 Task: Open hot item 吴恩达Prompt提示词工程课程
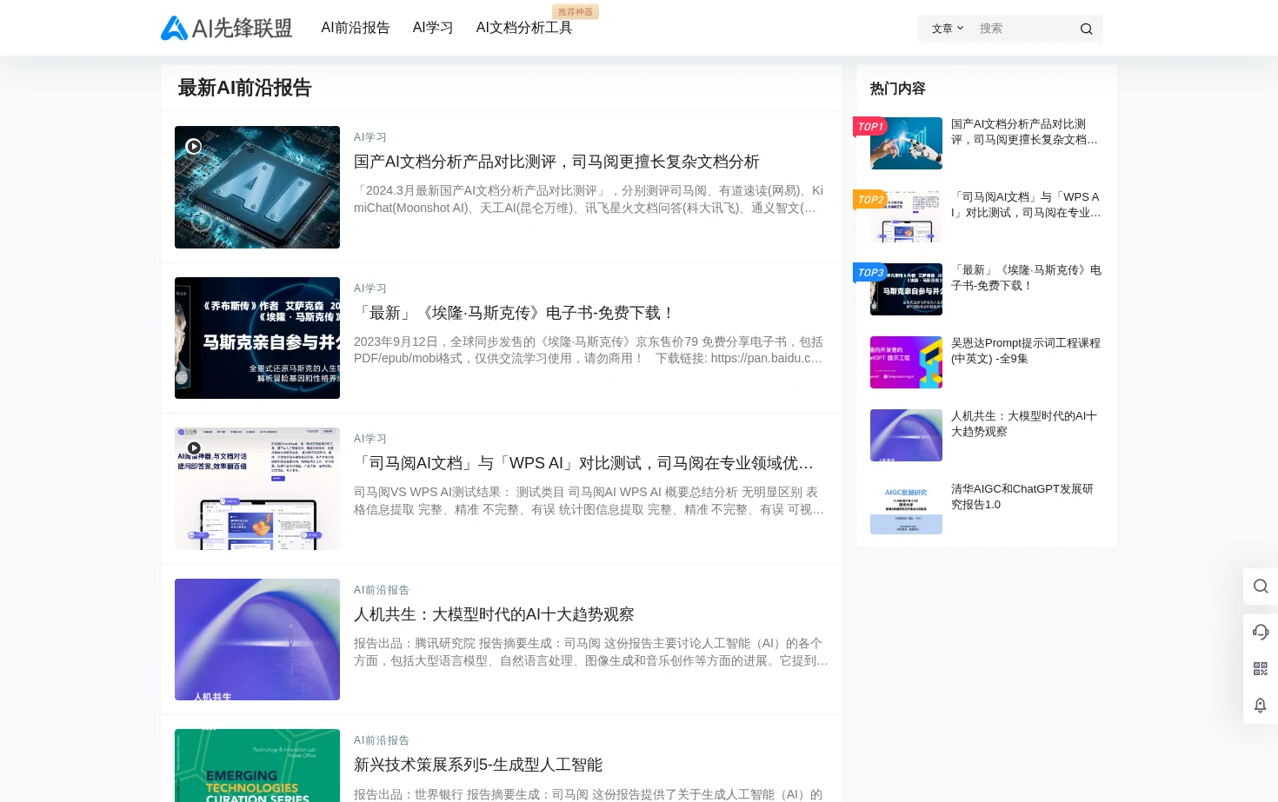tap(1026, 351)
